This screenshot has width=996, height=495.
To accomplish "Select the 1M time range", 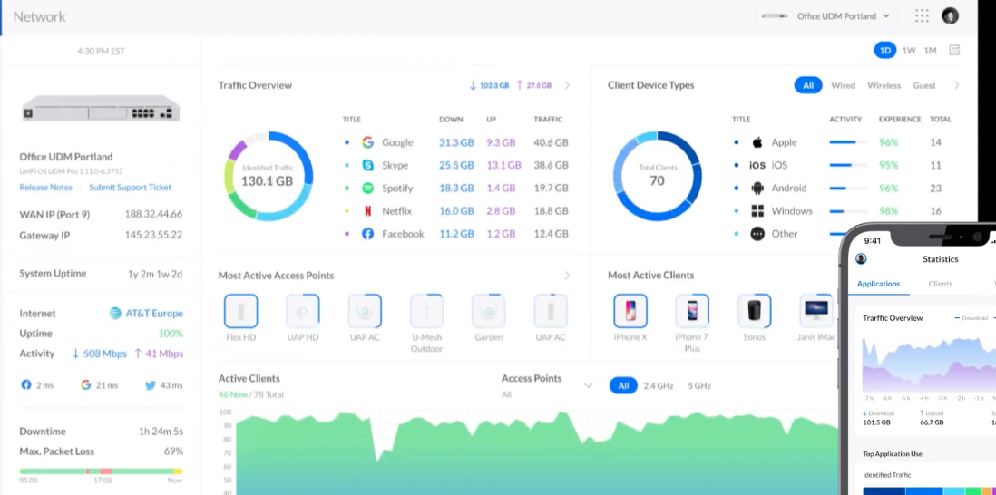I will tap(930, 50).
